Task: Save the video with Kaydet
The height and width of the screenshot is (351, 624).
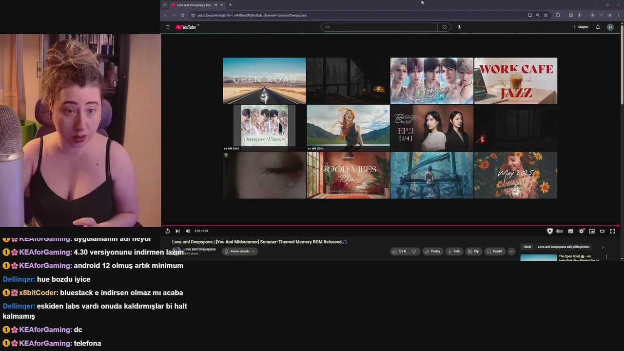Action: point(495,252)
